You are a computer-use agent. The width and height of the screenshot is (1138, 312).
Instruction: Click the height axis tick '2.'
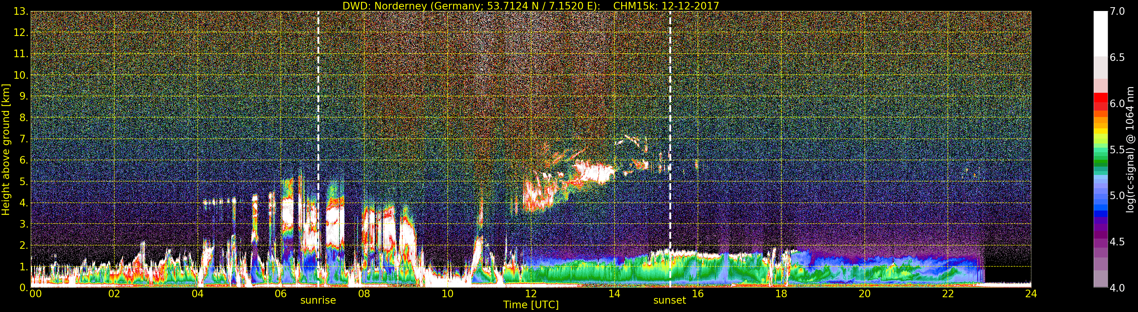24,245
